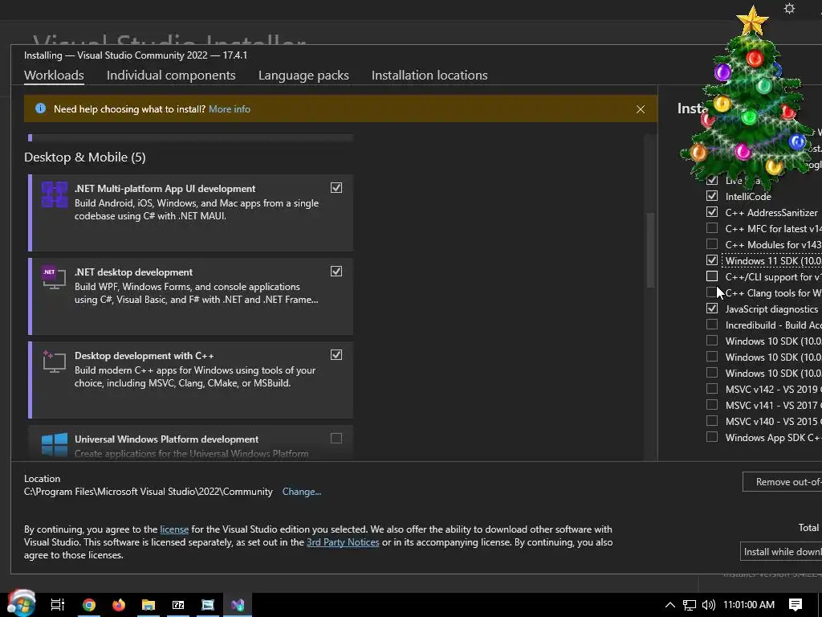The width and height of the screenshot is (822, 617).
Task: Open the 7-Zip taskbar icon
Action: point(178,605)
